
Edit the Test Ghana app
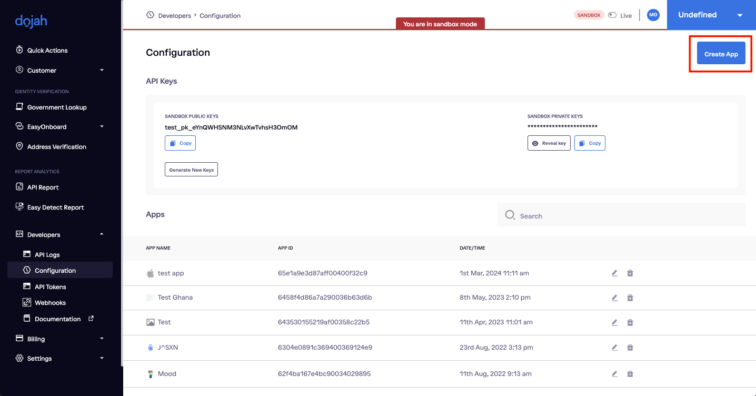click(614, 298)
